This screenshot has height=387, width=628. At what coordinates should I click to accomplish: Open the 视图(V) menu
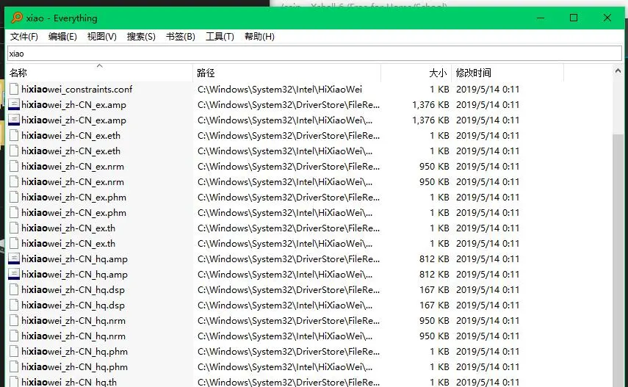tap(102, 37)
